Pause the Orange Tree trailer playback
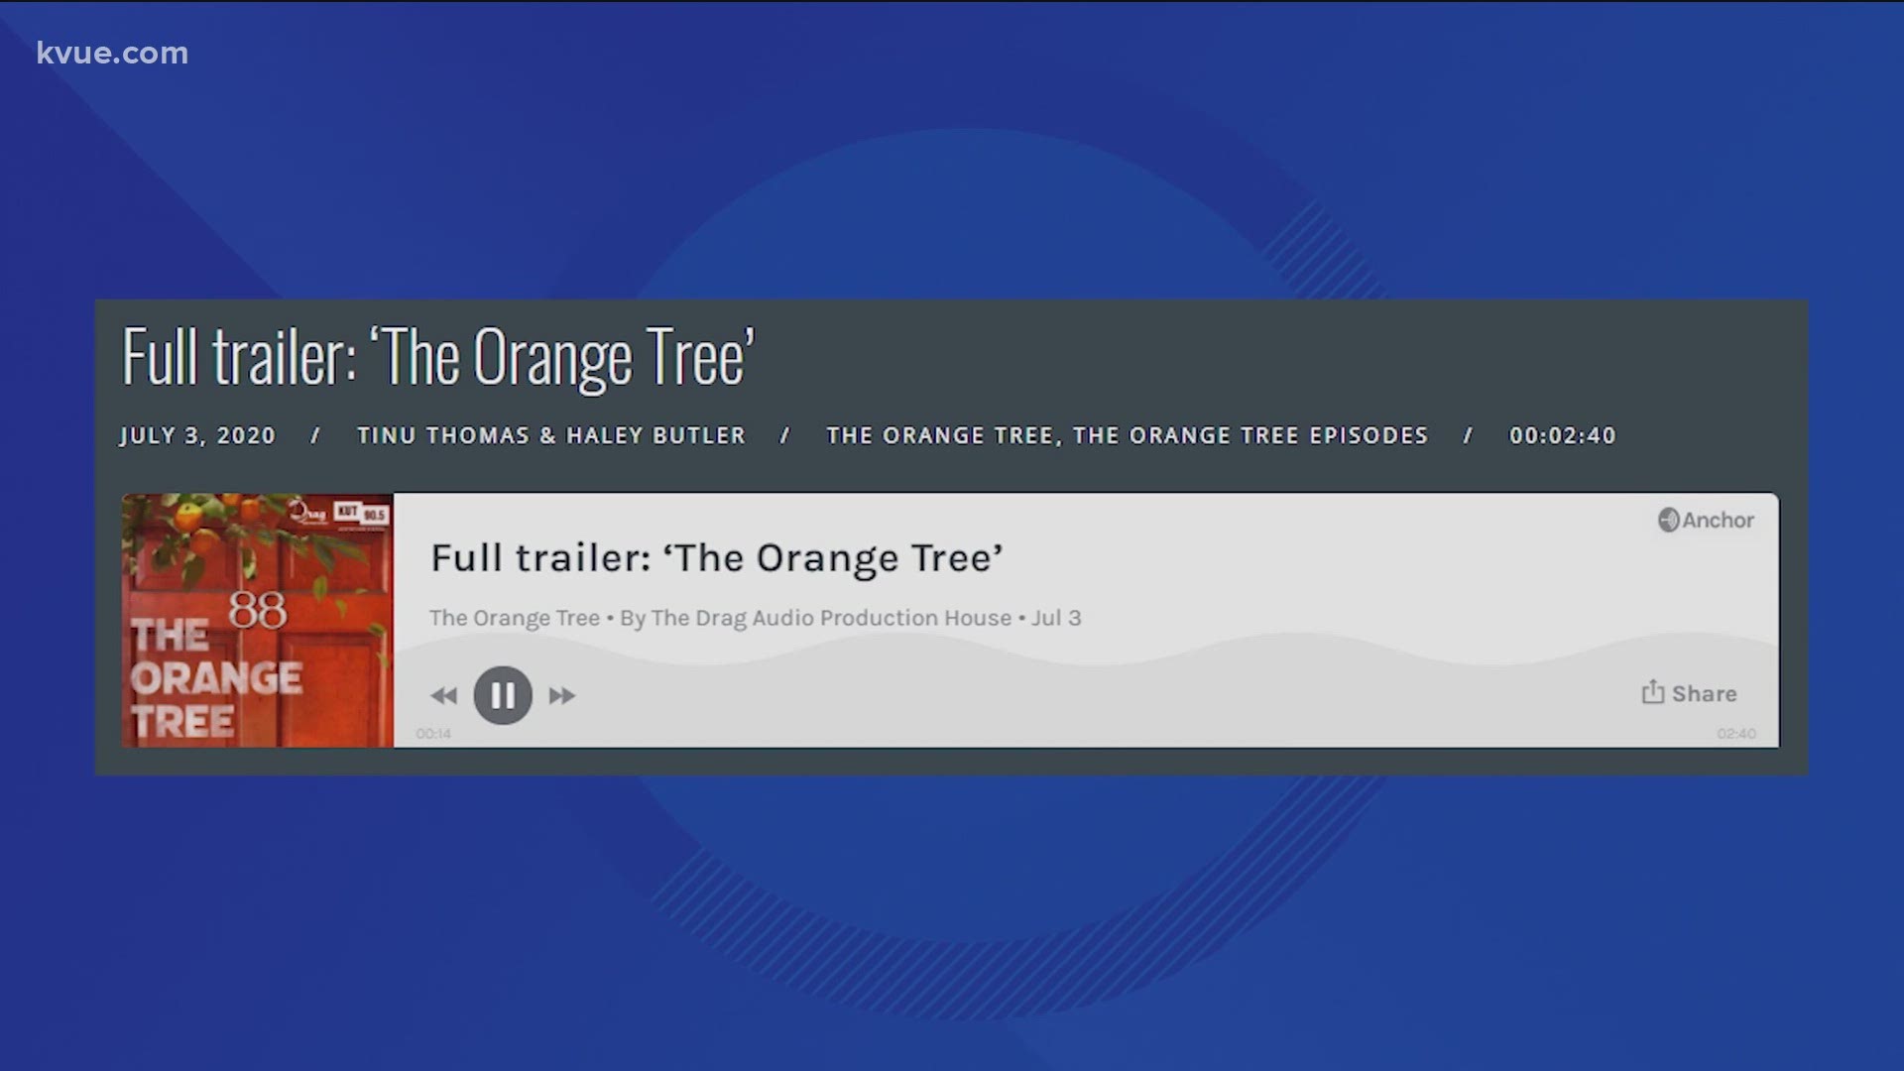Viewport: 1904px width, 1071px height. [503, 695]
